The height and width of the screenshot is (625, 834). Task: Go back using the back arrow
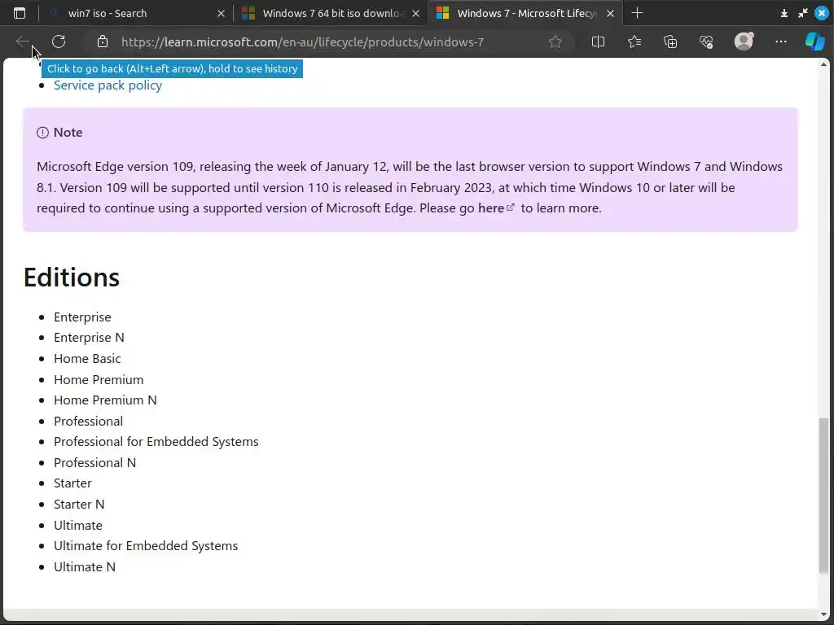(x=22, y=42)
